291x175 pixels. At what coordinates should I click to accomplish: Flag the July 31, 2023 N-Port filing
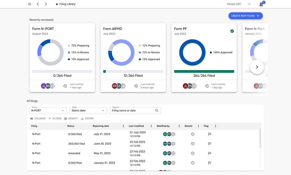[x=210, y=134]
